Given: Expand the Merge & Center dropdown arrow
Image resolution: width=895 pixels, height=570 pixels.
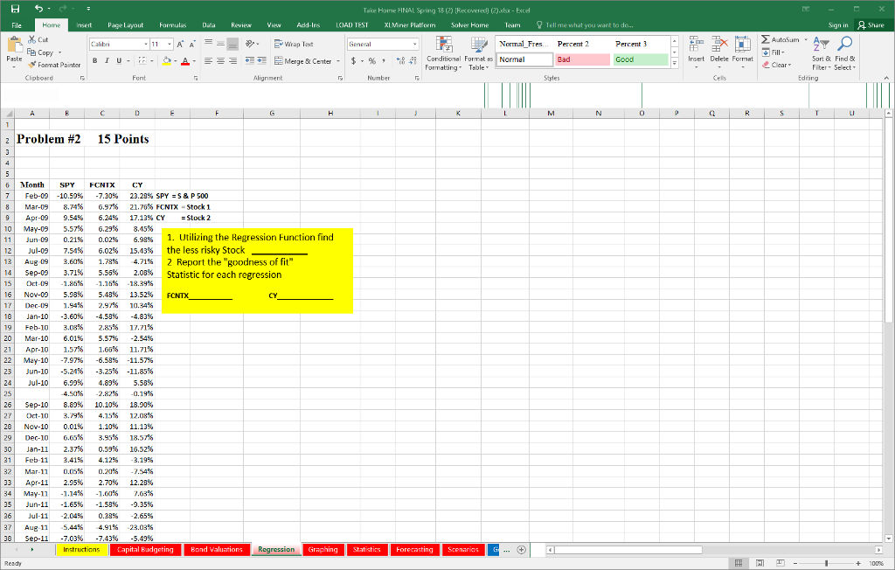Looking at the screenshot, I should click(x=338, y=61).
